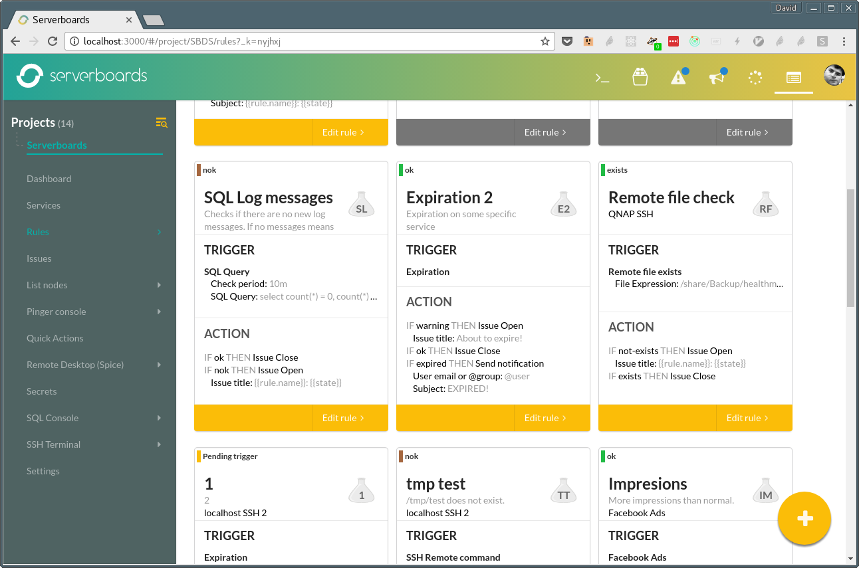Image resolution: width=859 pixels, height=568 pixels.
Task: Click the gray S extension icon
Action: pyautogui.click(x=822, y=41)
